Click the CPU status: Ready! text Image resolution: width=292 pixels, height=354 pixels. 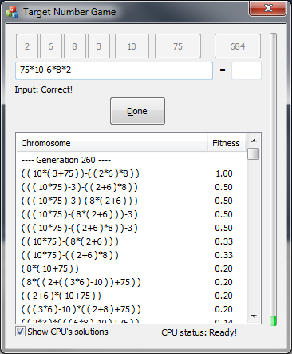tap(199, 332)
